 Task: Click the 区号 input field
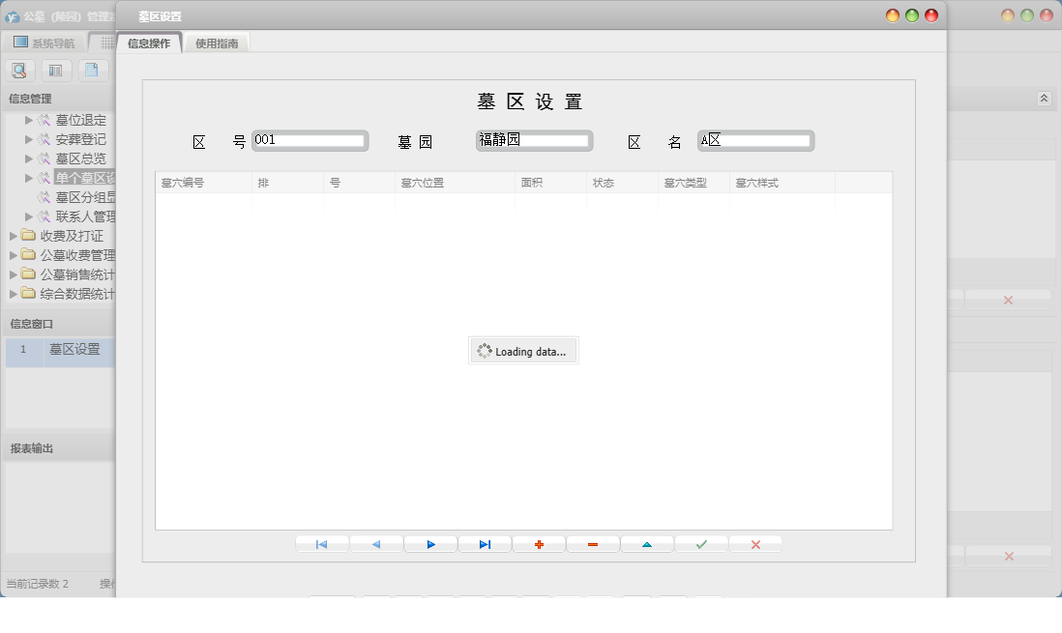pyautogui.click(x=310, y=141)
